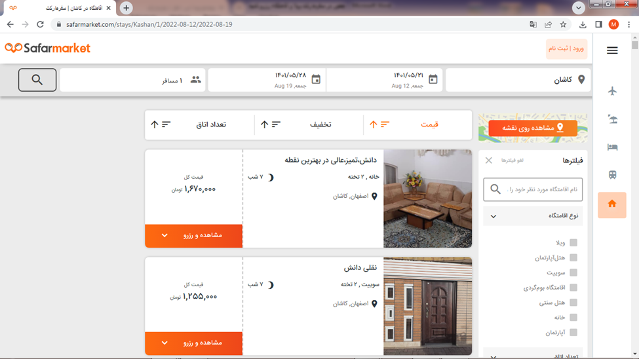Screen dimensions: 639x359
Task: Check the هتل‌آپارتمان checkbox
Action: [x=573, y=257]
